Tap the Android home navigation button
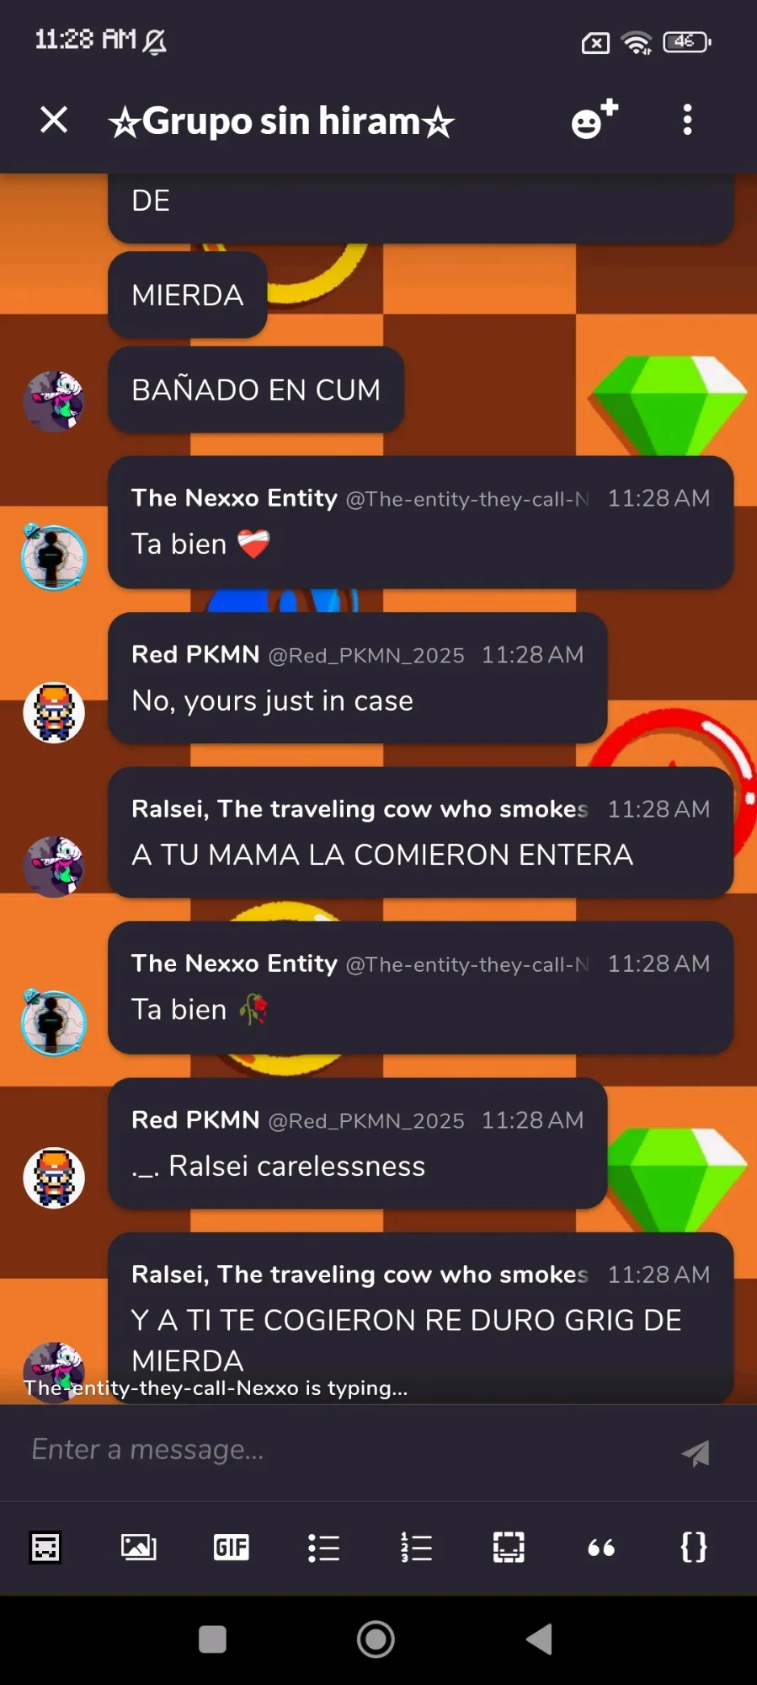The image size is (757, 1685). [376, 1639]
